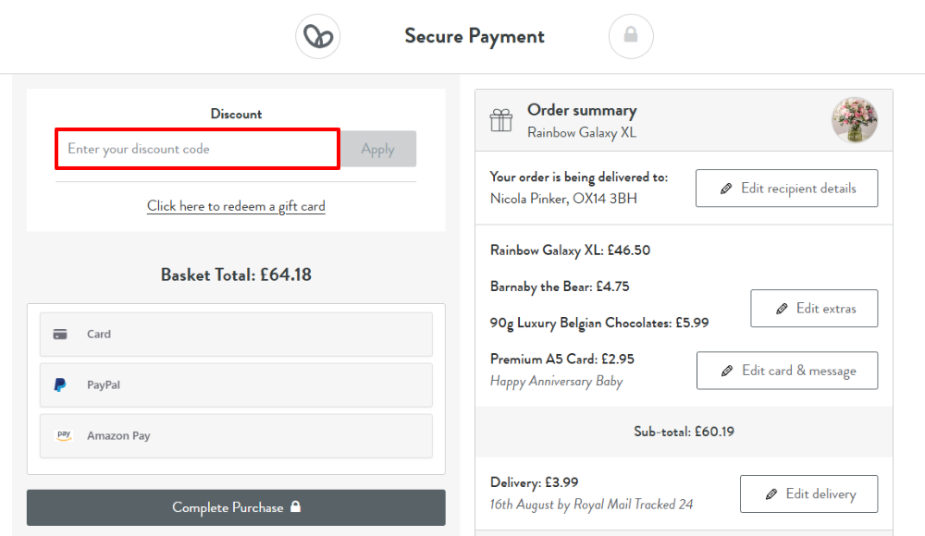Screen dimensions: 925x536
Task: Click the PayPal logo icon
Action: pos(60,385)
